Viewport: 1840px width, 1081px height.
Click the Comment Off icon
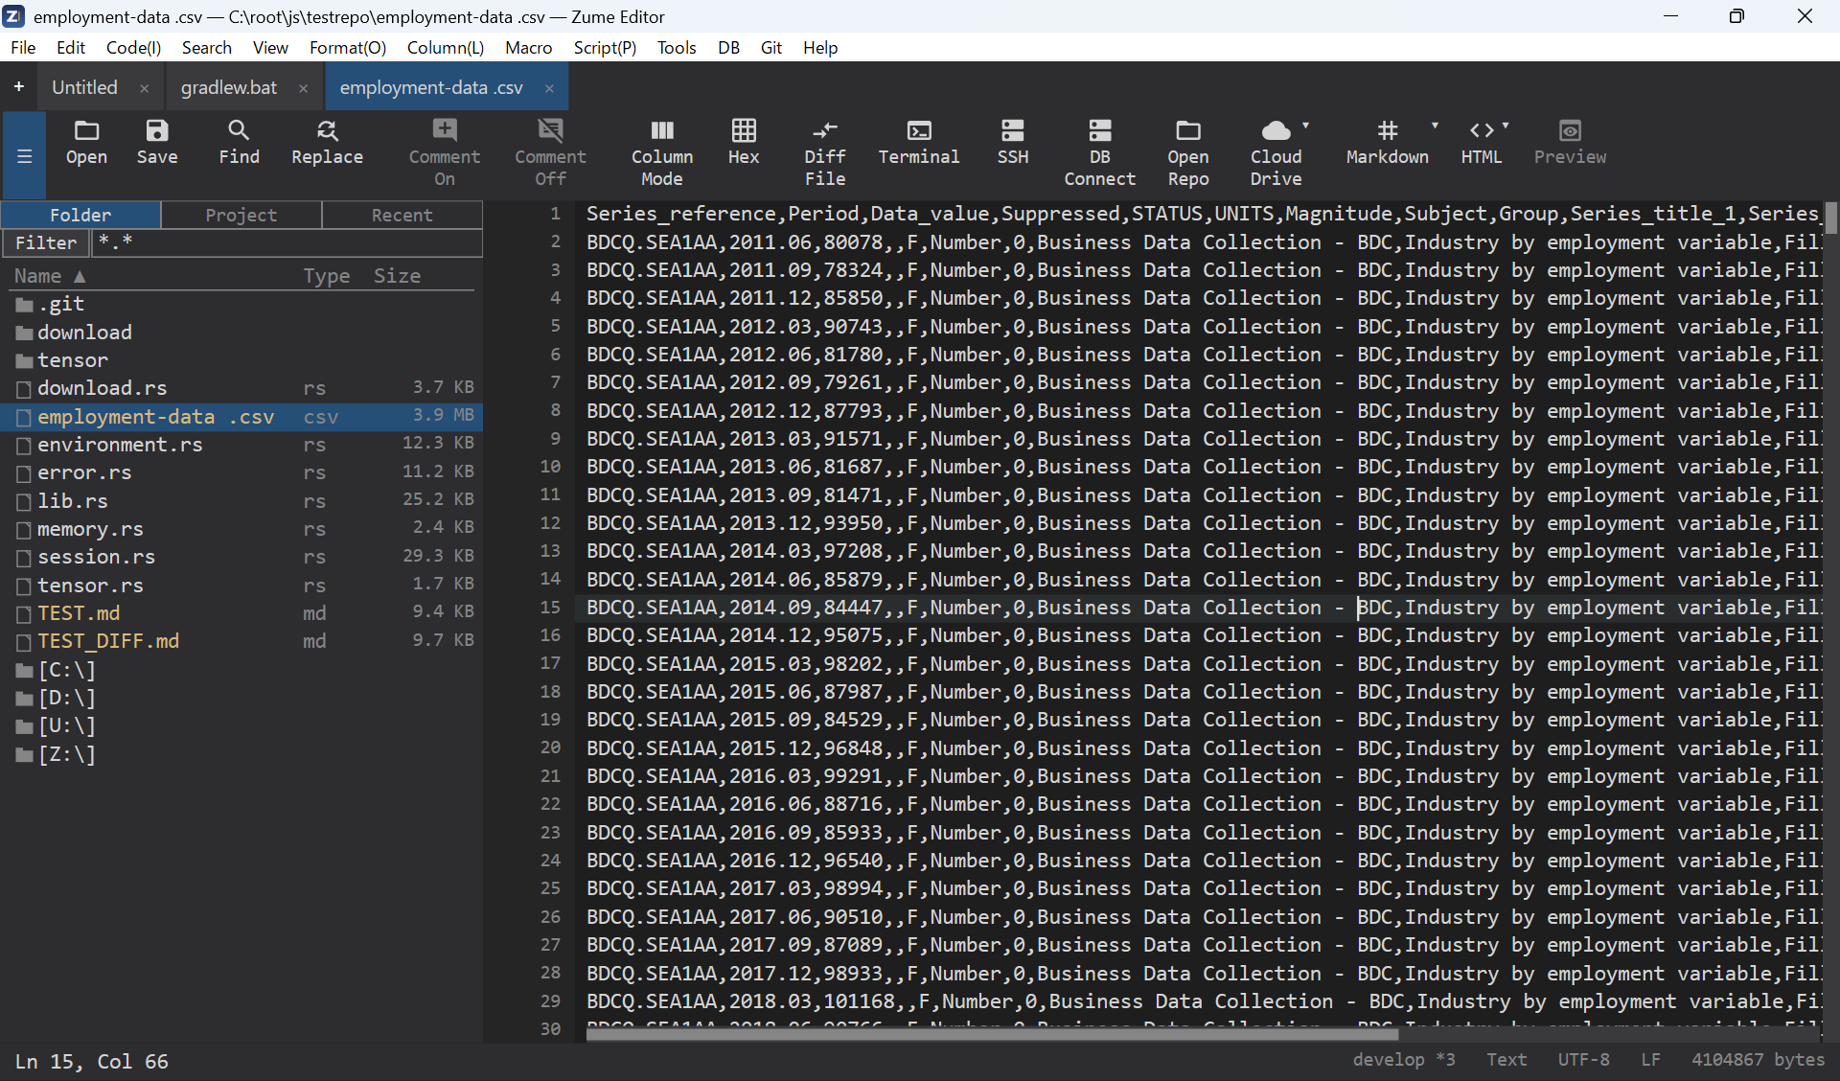tap(550, 153)
